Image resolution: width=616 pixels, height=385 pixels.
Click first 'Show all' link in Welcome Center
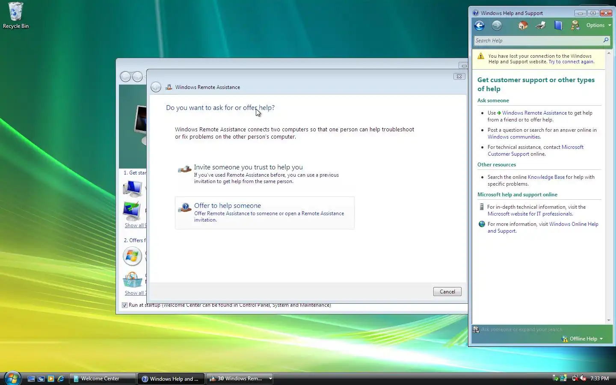pyautogui.click(x=135, y=225)
